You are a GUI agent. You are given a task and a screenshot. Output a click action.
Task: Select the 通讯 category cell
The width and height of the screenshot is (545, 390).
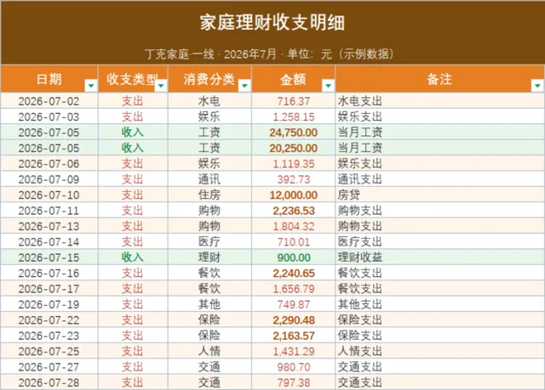tap(209, 179)
